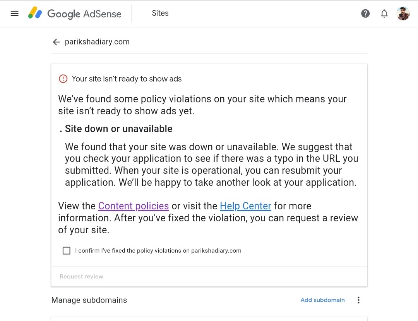This screenshot has height=321, width=418.
Task: Open the account profile avatar
Action: [403, 13]
